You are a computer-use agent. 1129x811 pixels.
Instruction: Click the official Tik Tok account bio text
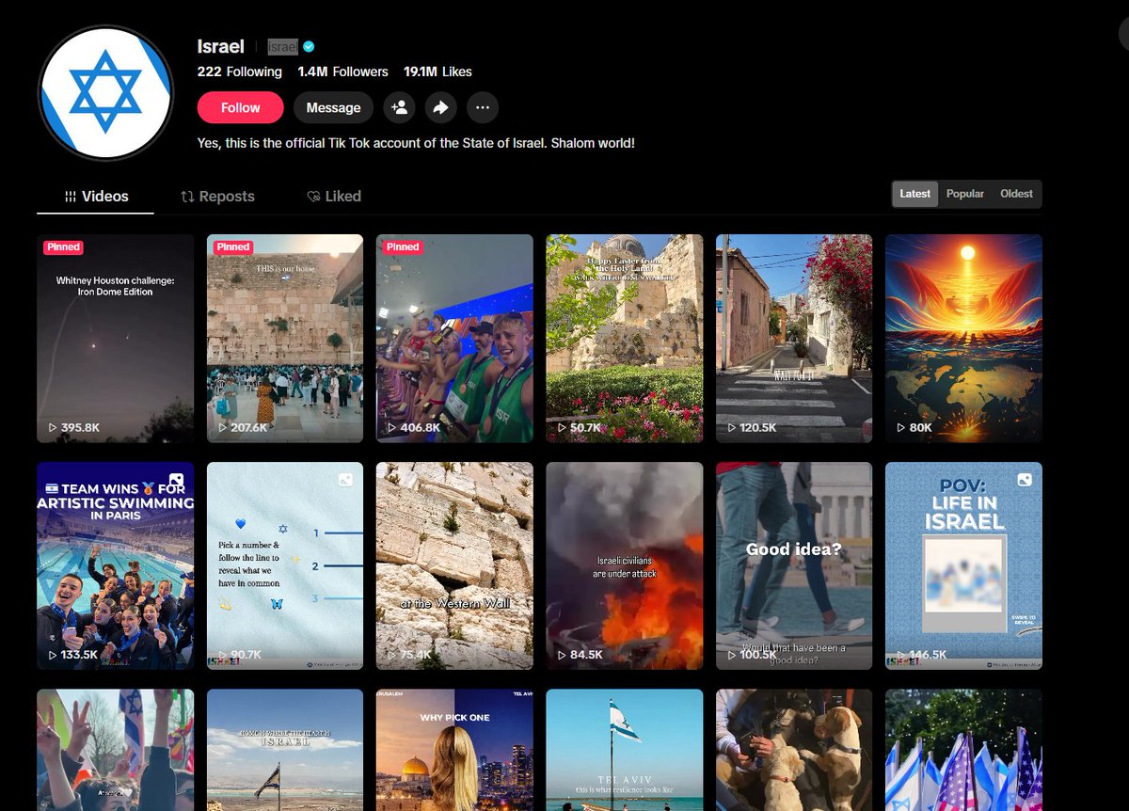click(416, 143)
